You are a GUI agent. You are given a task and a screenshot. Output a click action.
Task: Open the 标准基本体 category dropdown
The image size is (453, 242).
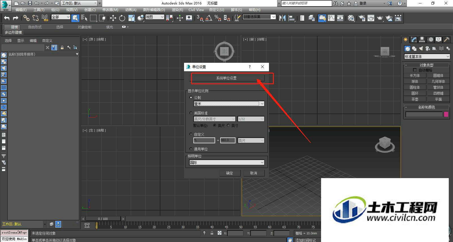pyautogui.click(x=427, y=57)
